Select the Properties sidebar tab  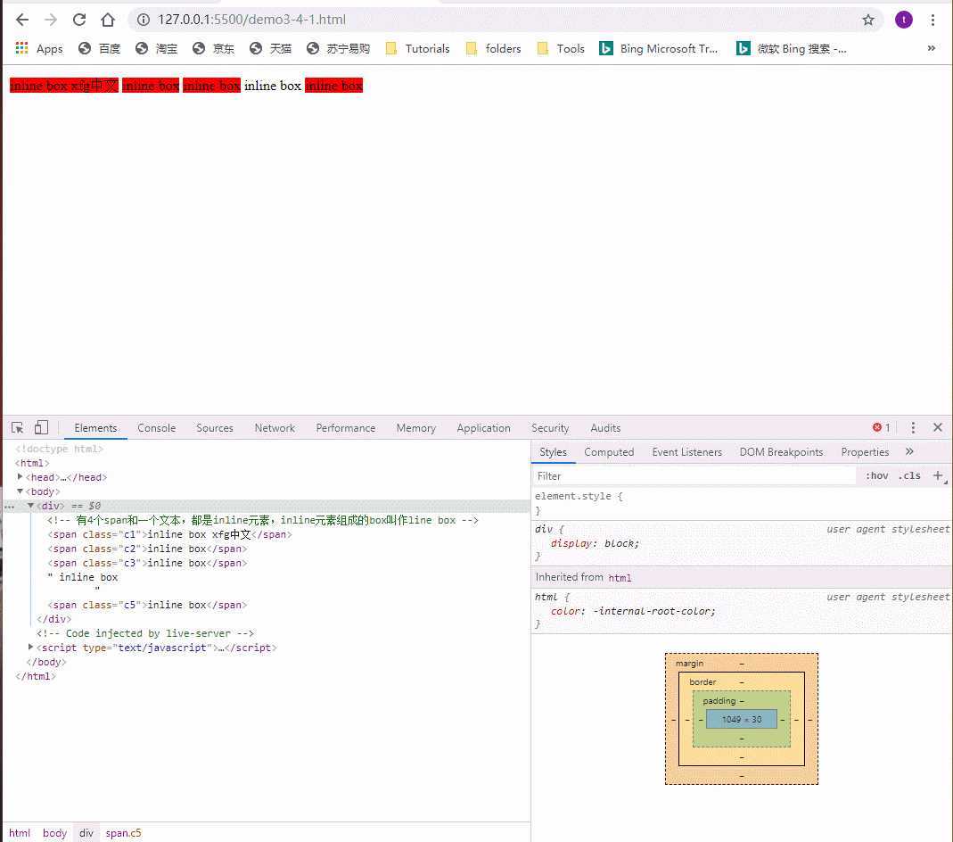point(864,452)
